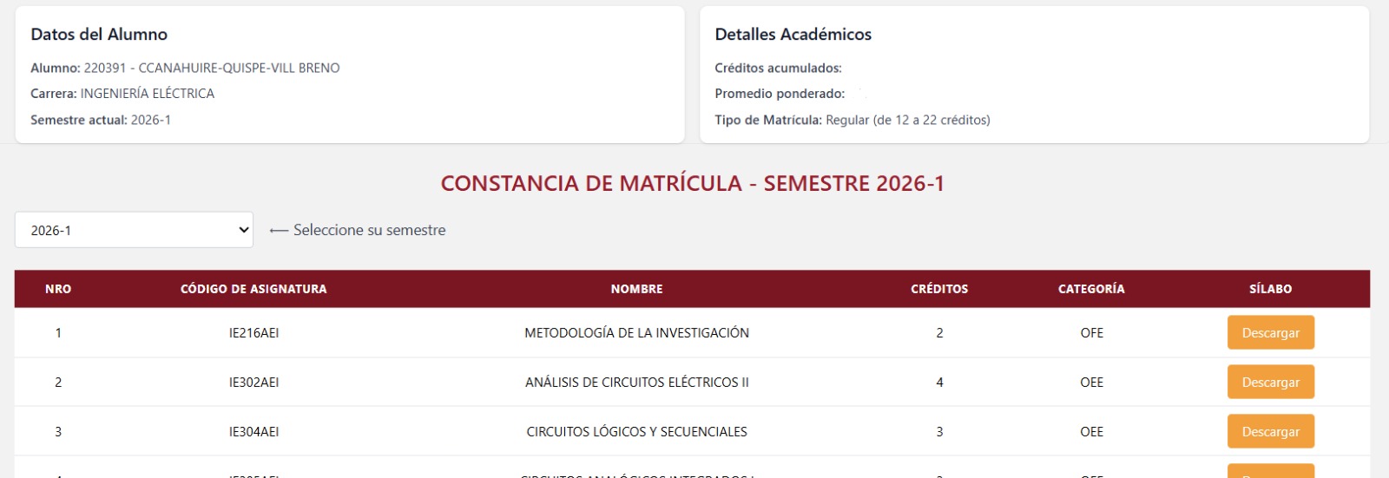The width and height of the screenshot is (1389, 478).
Task: Click the Datos del Alumno heading
Action: coord(99,34)
